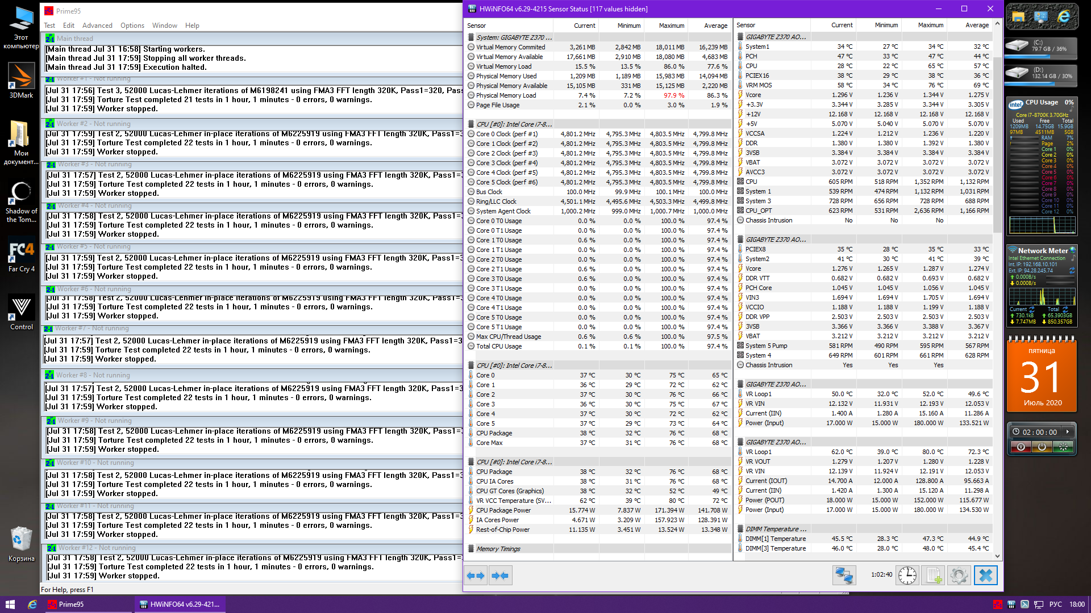Open the HWiNFO sensor settings gear
The height and width of the screenshot is (613, 1091).
pyautogui.click(x=959, y=576)
